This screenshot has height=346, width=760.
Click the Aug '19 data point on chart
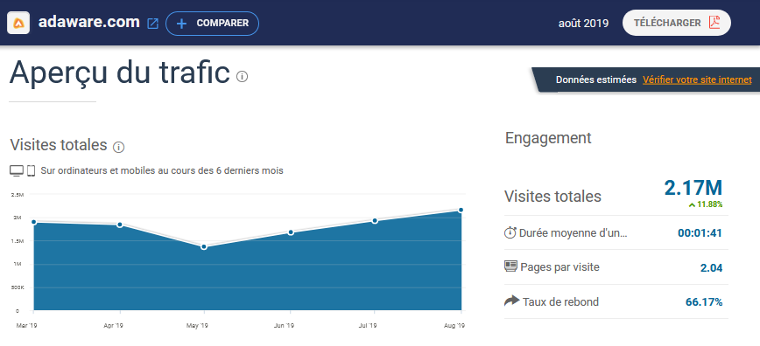(x=461, y=210)
